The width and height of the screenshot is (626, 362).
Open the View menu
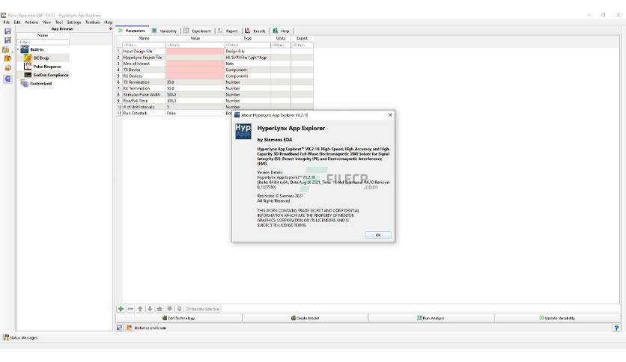tap(46, 22)
